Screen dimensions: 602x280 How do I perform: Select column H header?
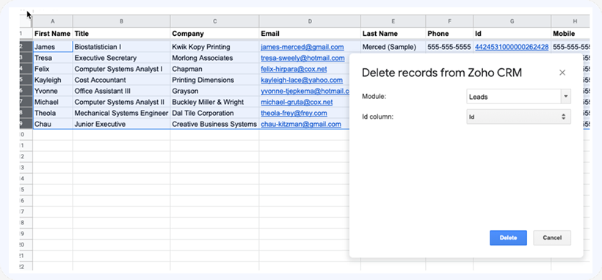point(570,21)
